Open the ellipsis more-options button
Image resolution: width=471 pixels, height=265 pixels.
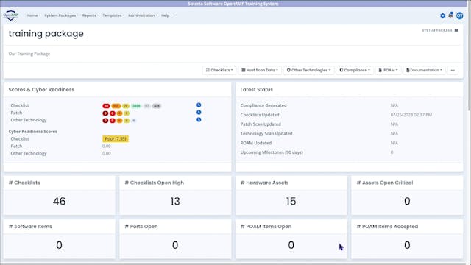[453, 70]
